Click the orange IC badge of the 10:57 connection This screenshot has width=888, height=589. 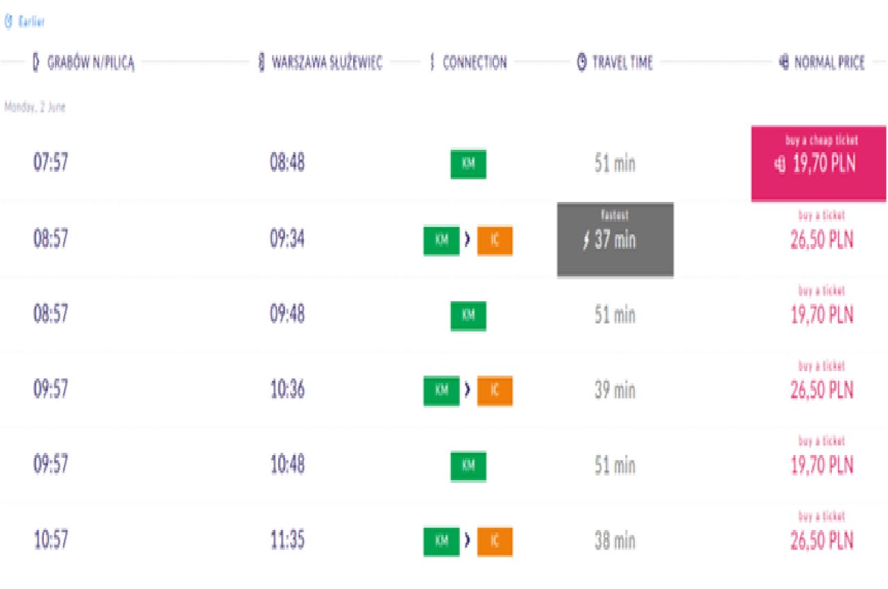click(x=495, y=540)
